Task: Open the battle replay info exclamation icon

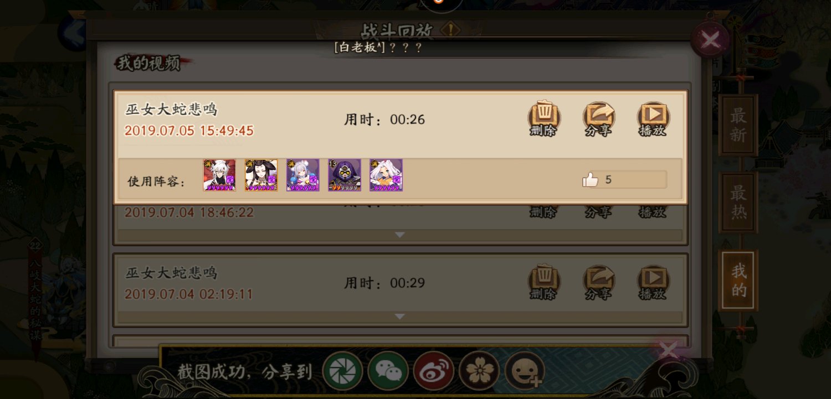Action: click(x=453, y=30)
